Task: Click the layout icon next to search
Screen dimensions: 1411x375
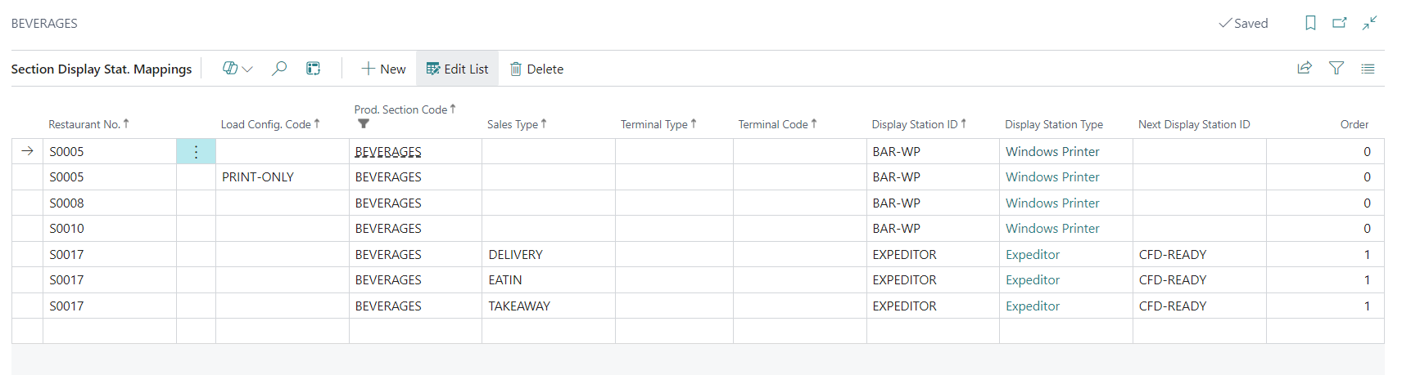Action: 313,69
